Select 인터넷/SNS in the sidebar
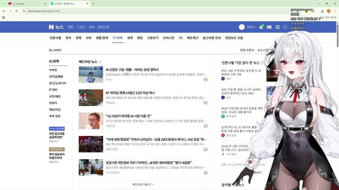This screenshot has height=190, width=339. 56,76
